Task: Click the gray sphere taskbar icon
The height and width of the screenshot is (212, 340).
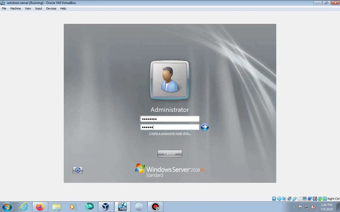Action: coord(139,207)
